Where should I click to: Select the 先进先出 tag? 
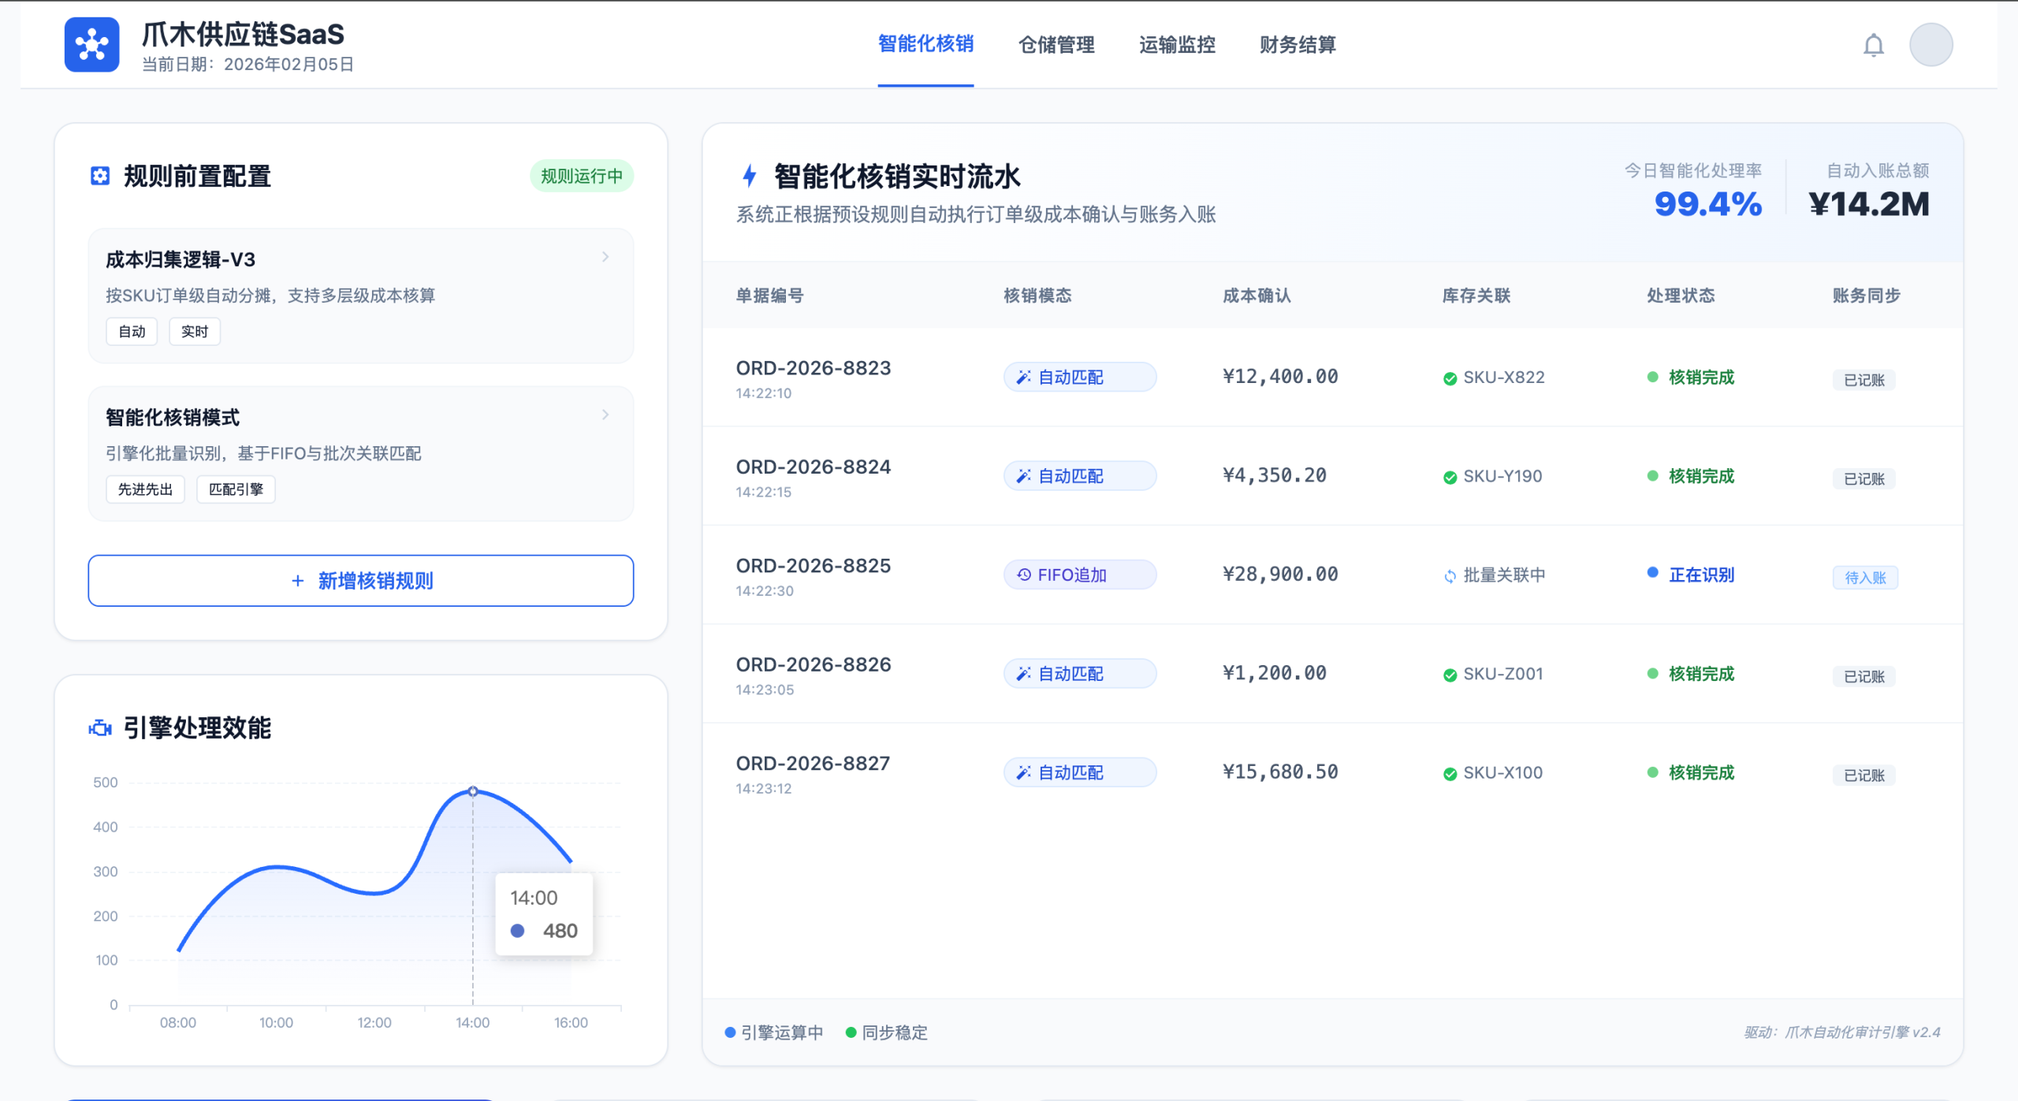point(145,489)
